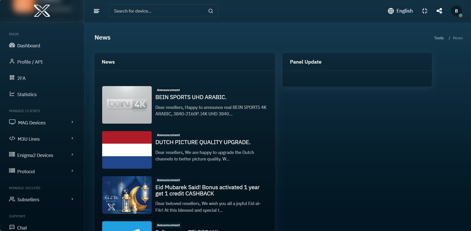Click Announcement badge above BEIN SPORTS

coord(168,90)
